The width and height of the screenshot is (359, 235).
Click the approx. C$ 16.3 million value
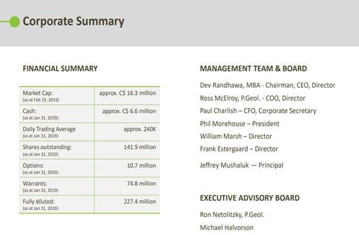coord(128,93)
